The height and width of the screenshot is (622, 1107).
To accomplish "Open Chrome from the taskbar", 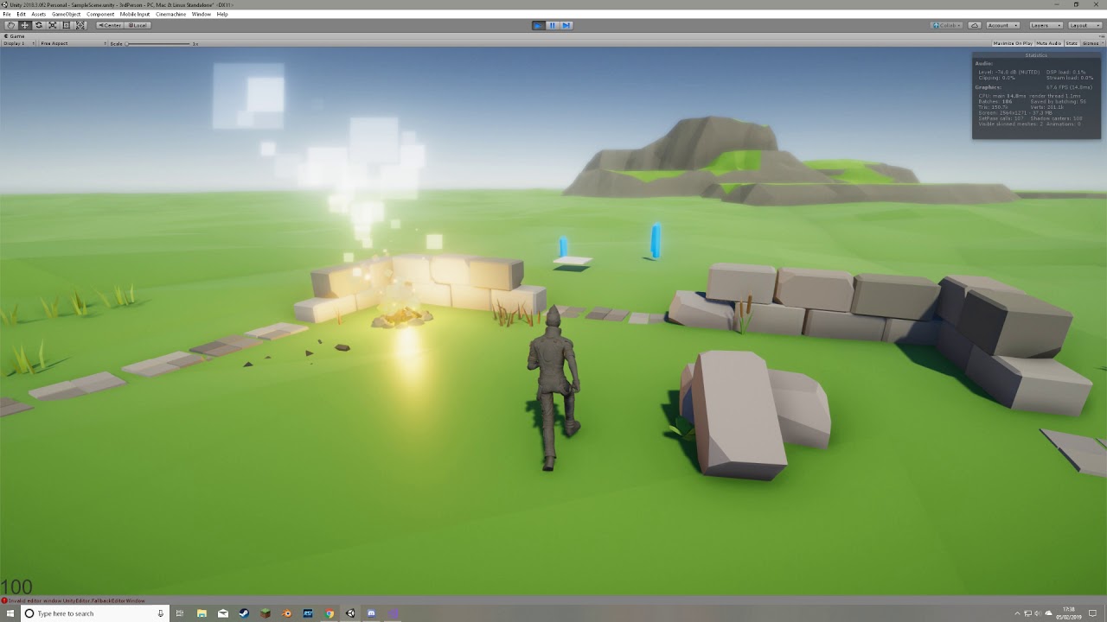I will coord(329,613).
